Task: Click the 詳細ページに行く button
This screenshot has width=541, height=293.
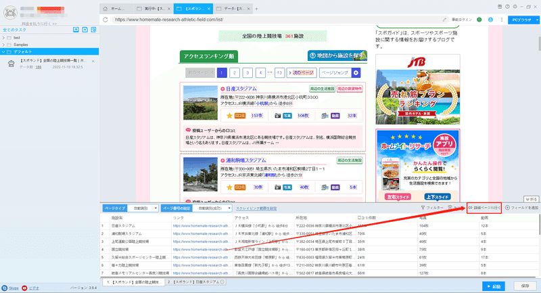Action: (484, 208)
